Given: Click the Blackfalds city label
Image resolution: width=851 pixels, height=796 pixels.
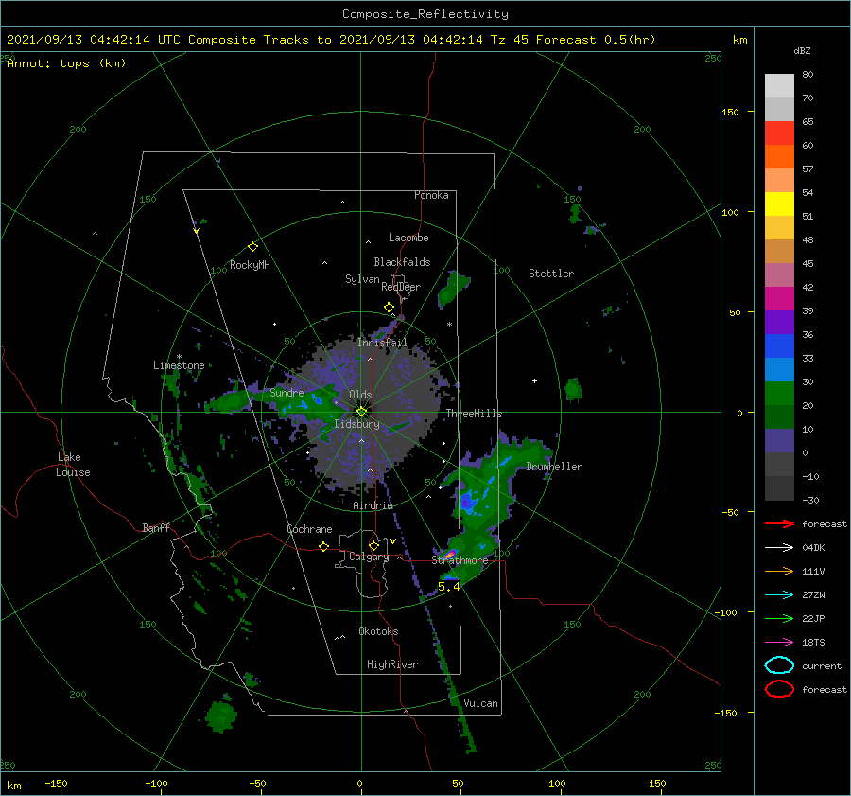Looking at the screenshot, I should point(402,262).
